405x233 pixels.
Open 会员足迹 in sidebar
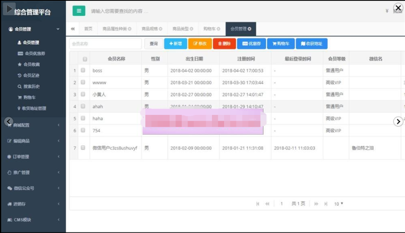(x=28, y=75)
